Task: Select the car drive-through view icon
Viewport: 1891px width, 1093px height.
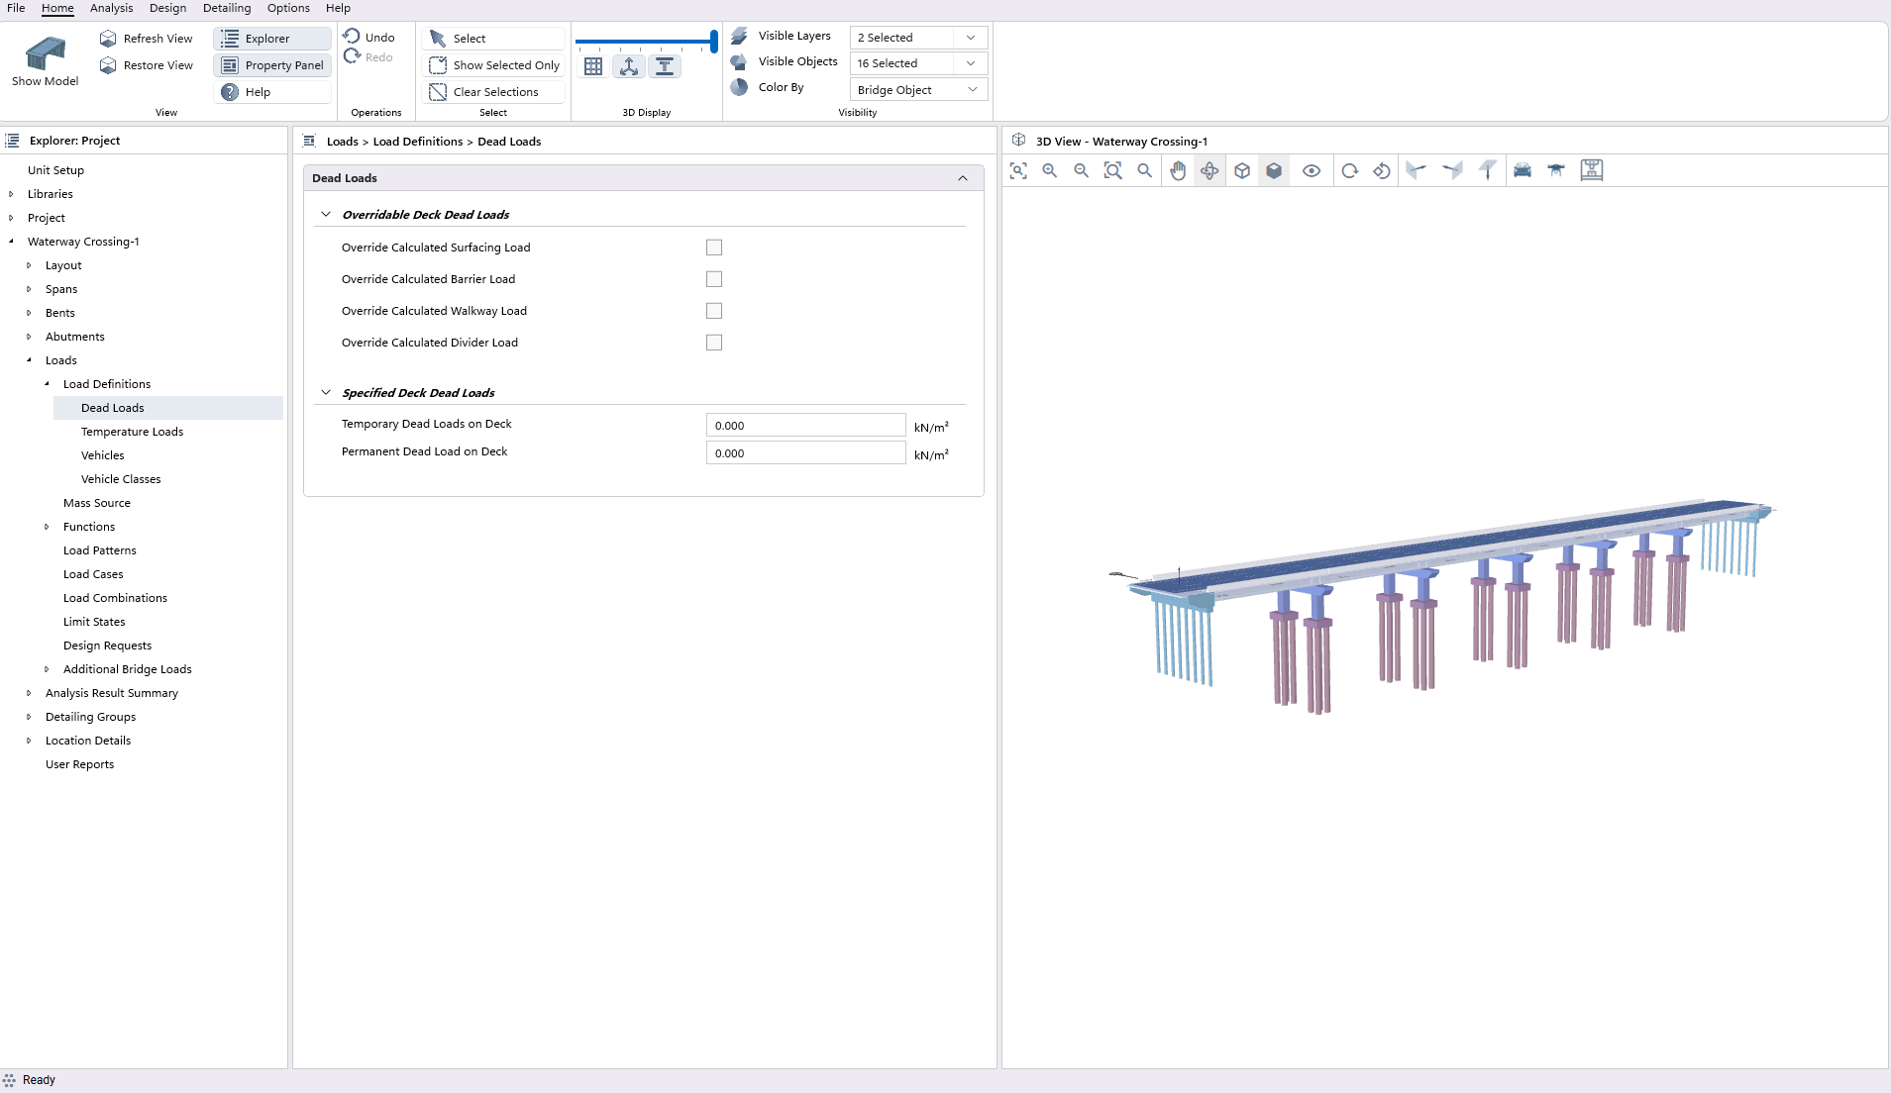Action: pos(1523,170)
